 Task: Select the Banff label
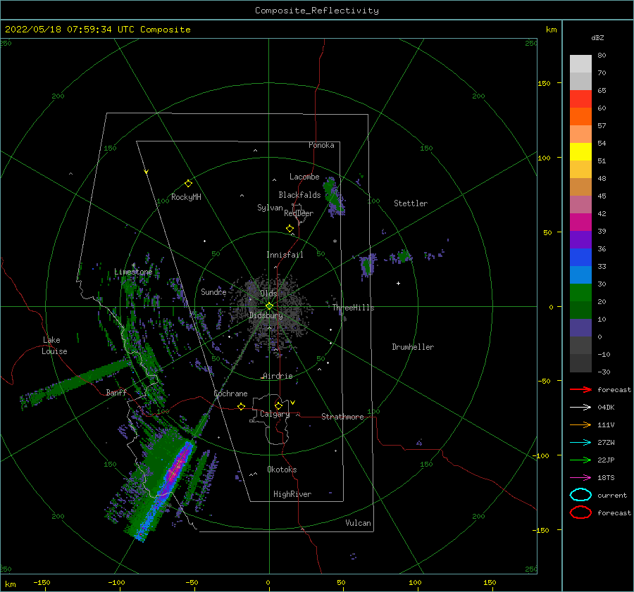(116, 392)
